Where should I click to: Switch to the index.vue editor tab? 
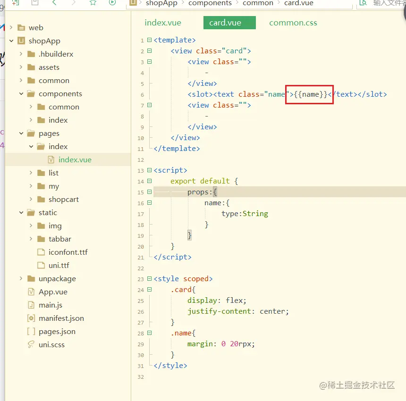coord(163,23)
